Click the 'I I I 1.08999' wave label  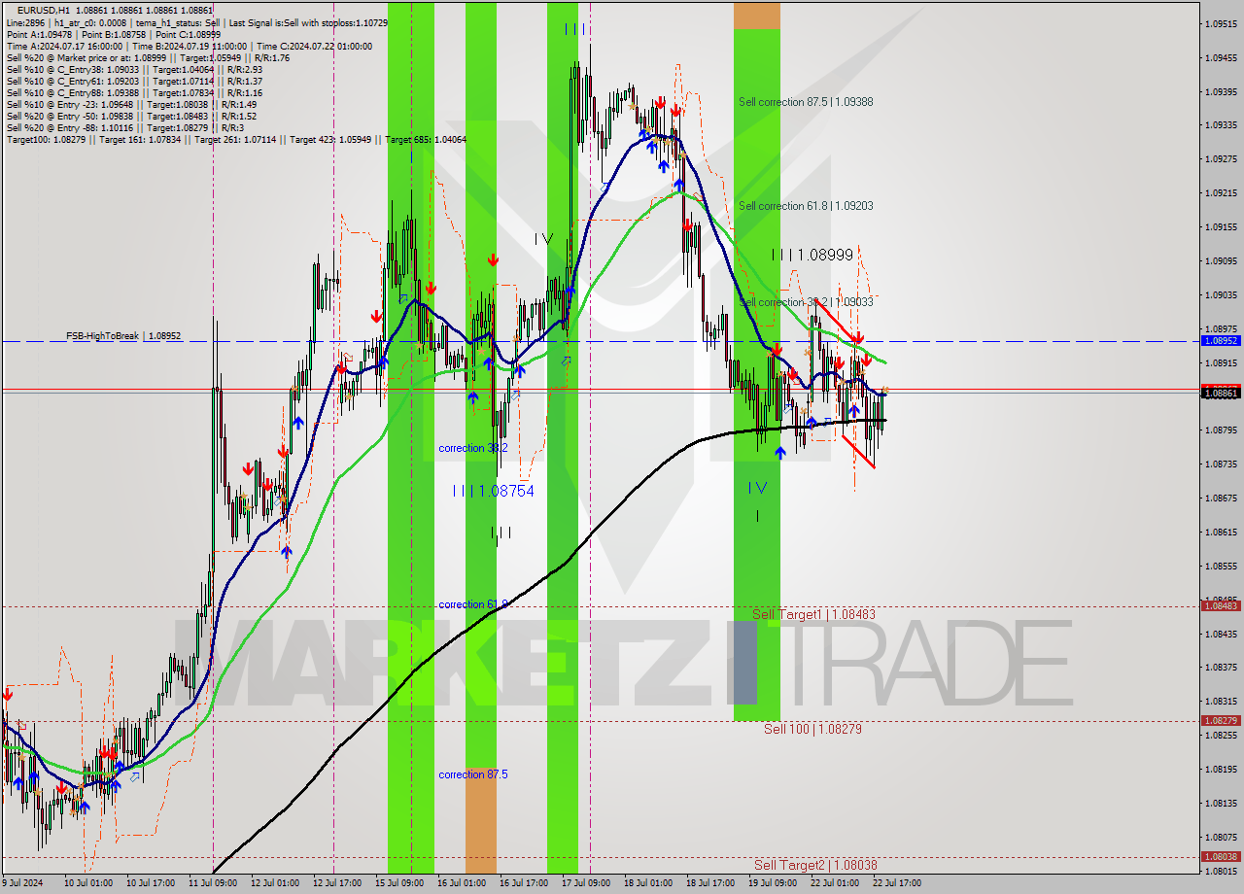point(812,255)
